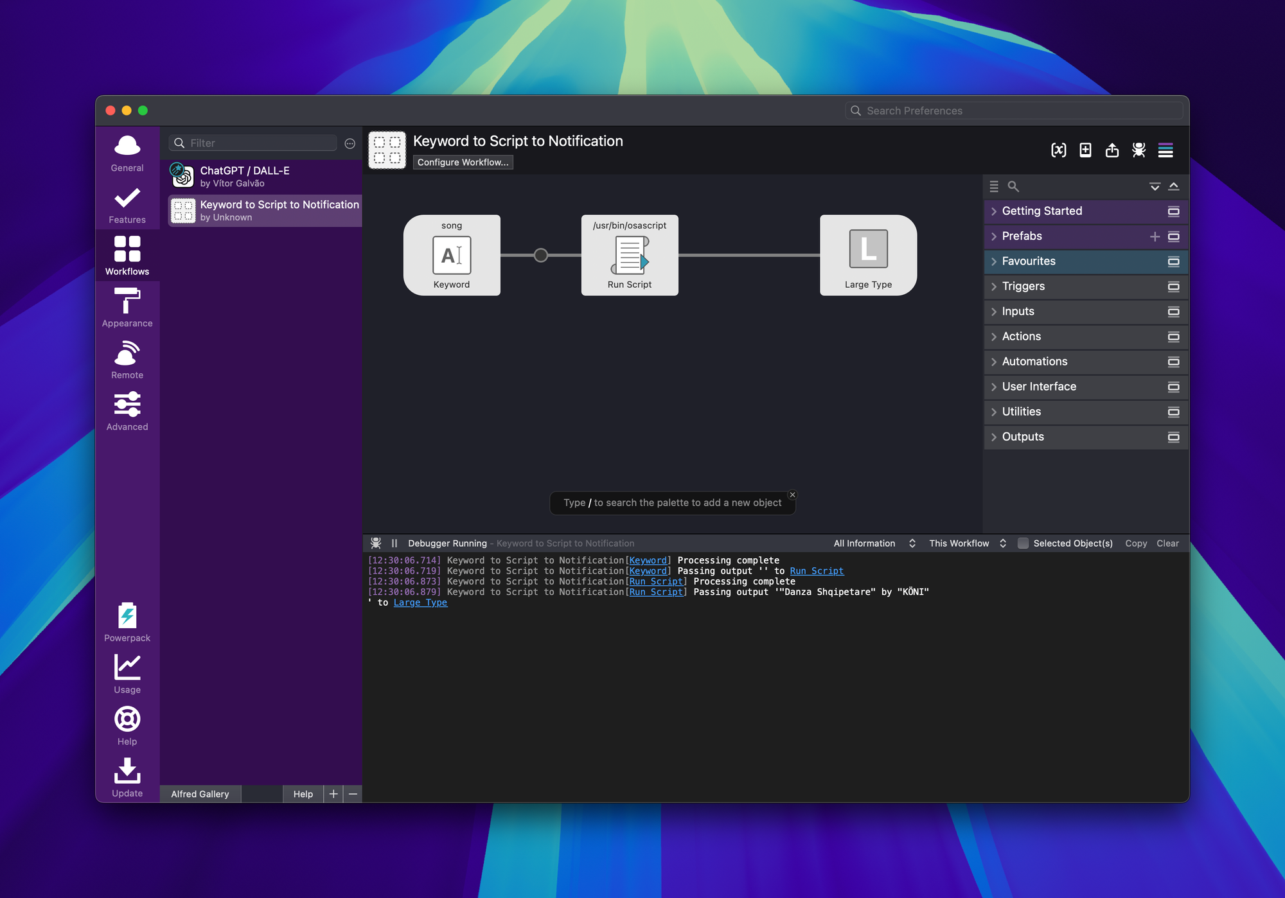1285x898 pixels.
Task: Open the Remote preferences section
Action: [x=127, y=359]
